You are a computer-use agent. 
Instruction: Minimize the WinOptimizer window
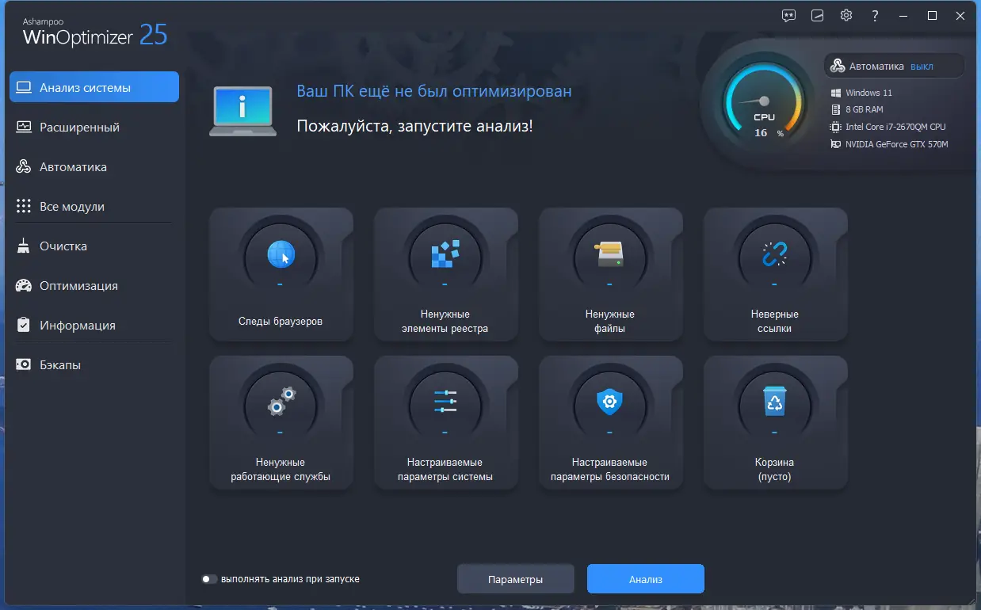[x=904, y=16]
